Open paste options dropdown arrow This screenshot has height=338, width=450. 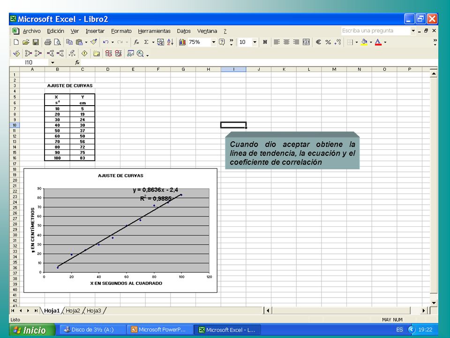point(86,42)
